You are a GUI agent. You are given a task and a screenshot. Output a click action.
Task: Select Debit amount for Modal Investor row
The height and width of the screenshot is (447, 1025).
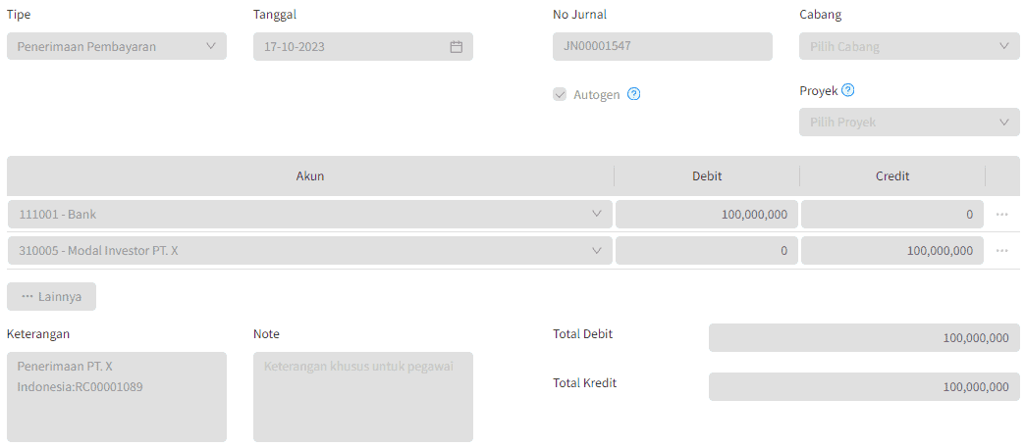tap(707, 251)
